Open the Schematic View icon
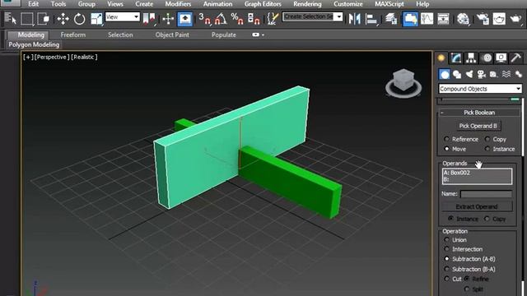The image size is (527, 296). tap(443, 18)
